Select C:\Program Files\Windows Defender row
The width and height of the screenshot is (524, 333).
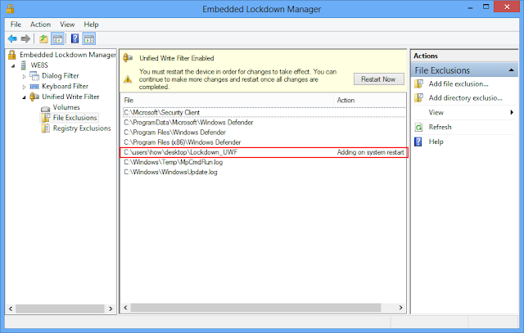(264, 133)
